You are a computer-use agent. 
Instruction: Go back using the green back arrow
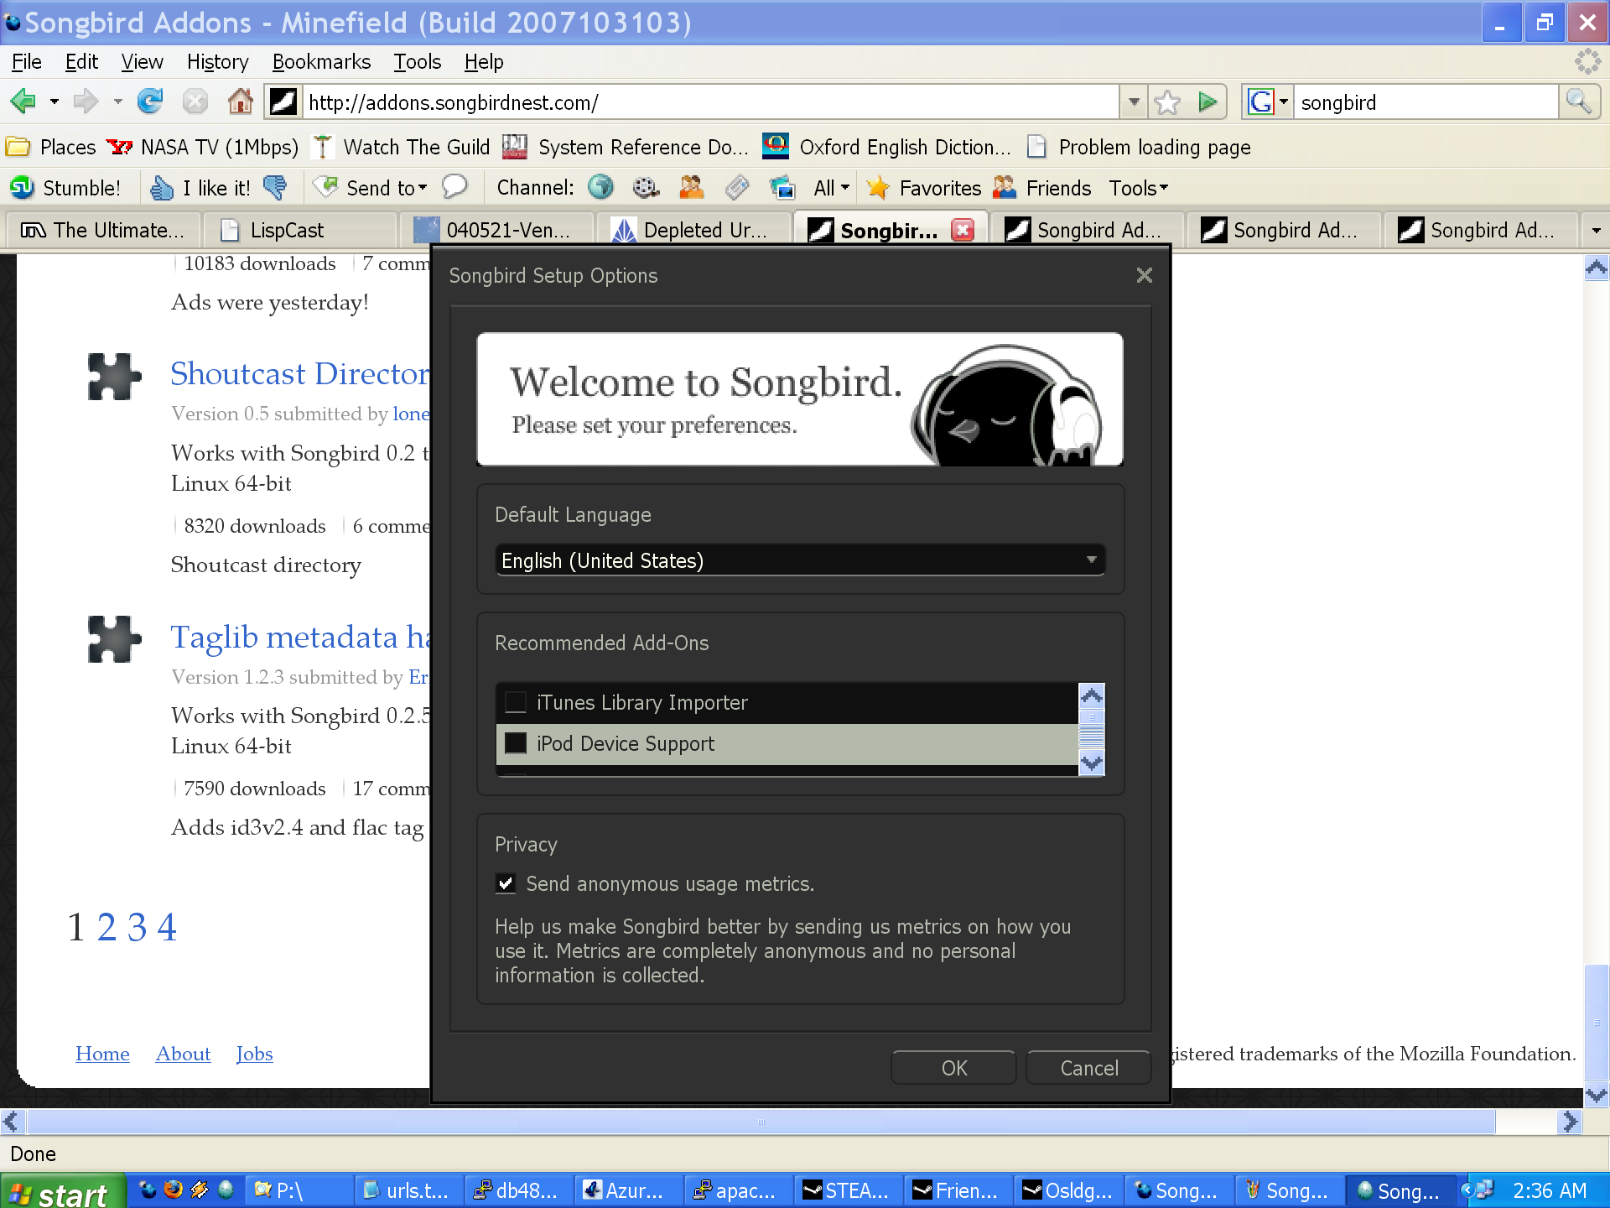pos(23,102)
